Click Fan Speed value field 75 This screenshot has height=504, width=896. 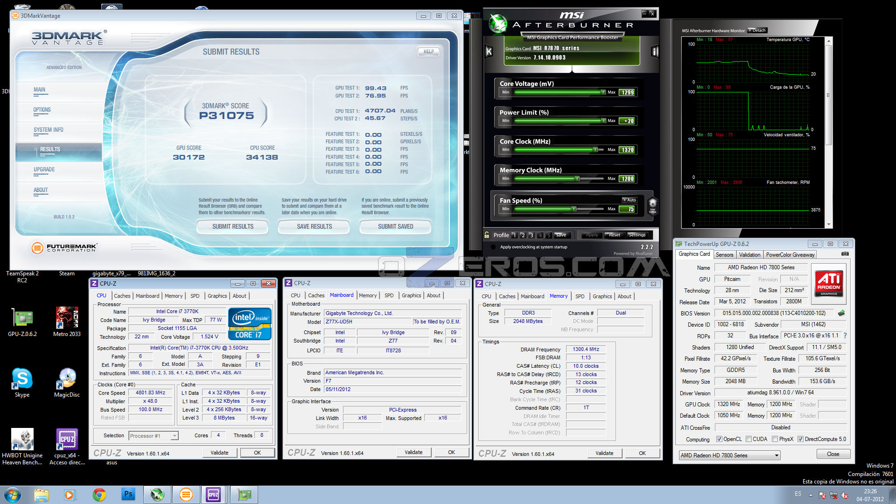[x=627, y=209]
